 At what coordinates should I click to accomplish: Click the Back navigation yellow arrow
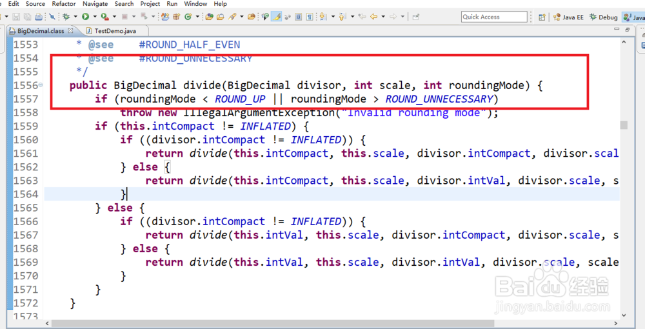373,17
